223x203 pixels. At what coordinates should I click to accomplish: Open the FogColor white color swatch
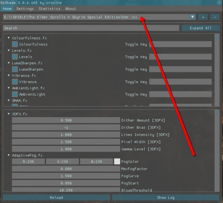tap(117, 161)
